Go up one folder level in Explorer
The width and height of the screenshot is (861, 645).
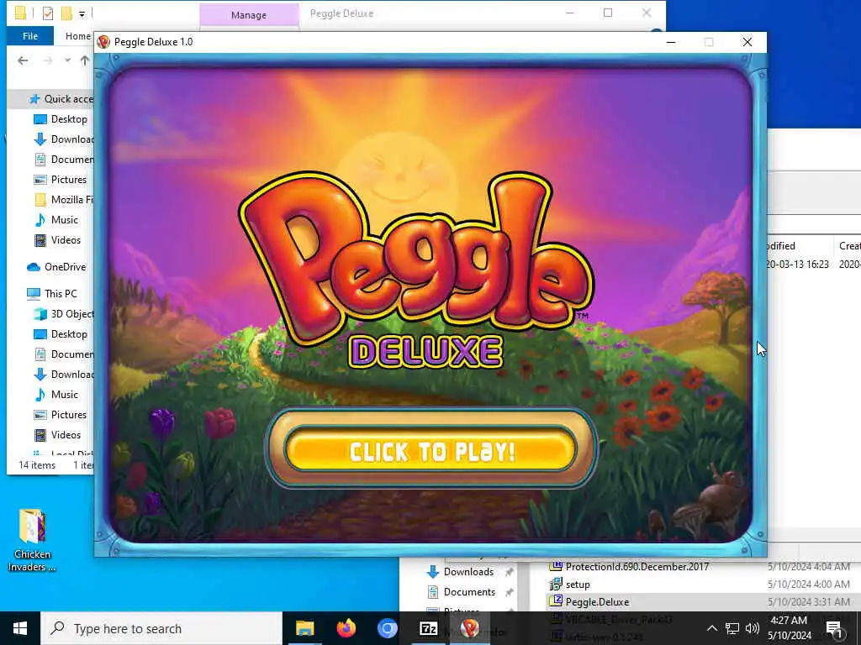85,60
